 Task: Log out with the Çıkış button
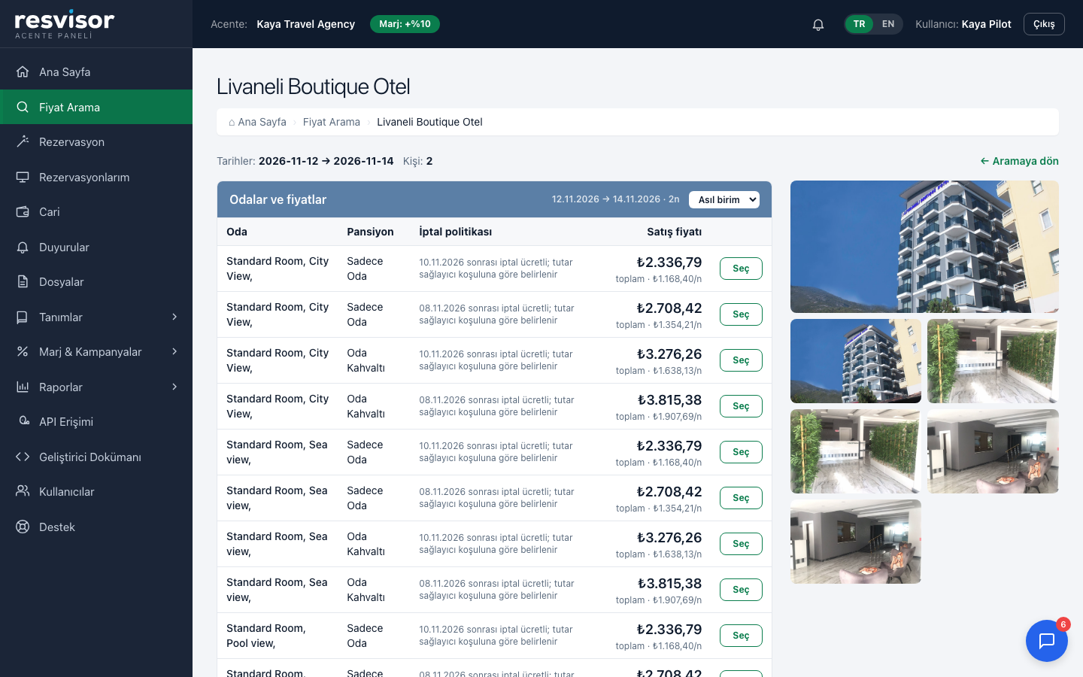click(x=1044, y=24)
